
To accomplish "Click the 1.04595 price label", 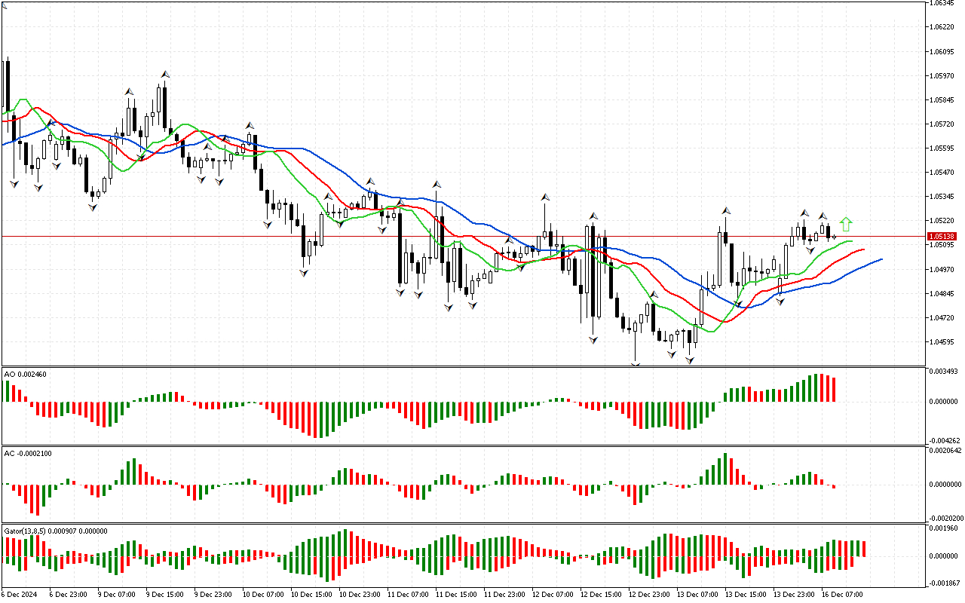I will (942, 341).
